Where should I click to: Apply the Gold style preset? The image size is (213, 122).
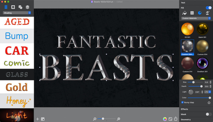[17, 87]
